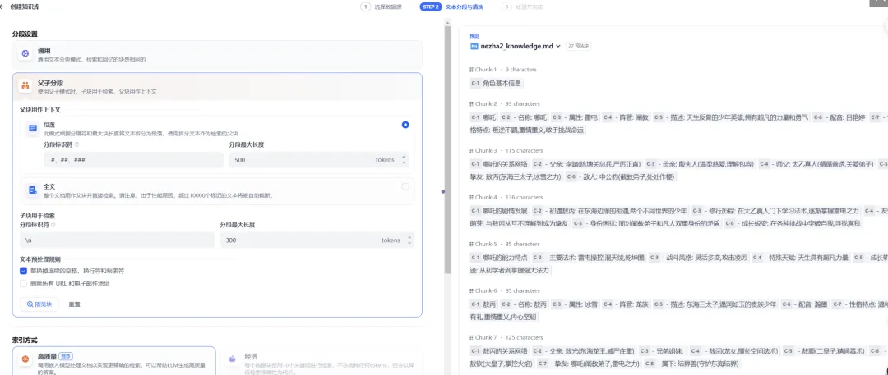The width and height of the screenshot is (888, 375).
Task: Select the 全文 parent-chunk radio button
Action: [x=405, y=186]
